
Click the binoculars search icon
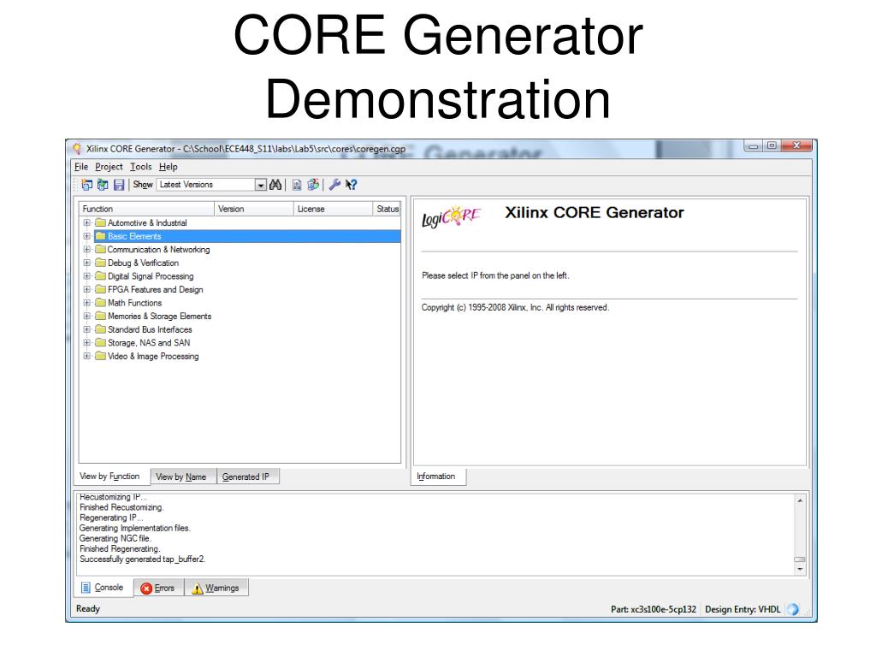coord(275,185)
